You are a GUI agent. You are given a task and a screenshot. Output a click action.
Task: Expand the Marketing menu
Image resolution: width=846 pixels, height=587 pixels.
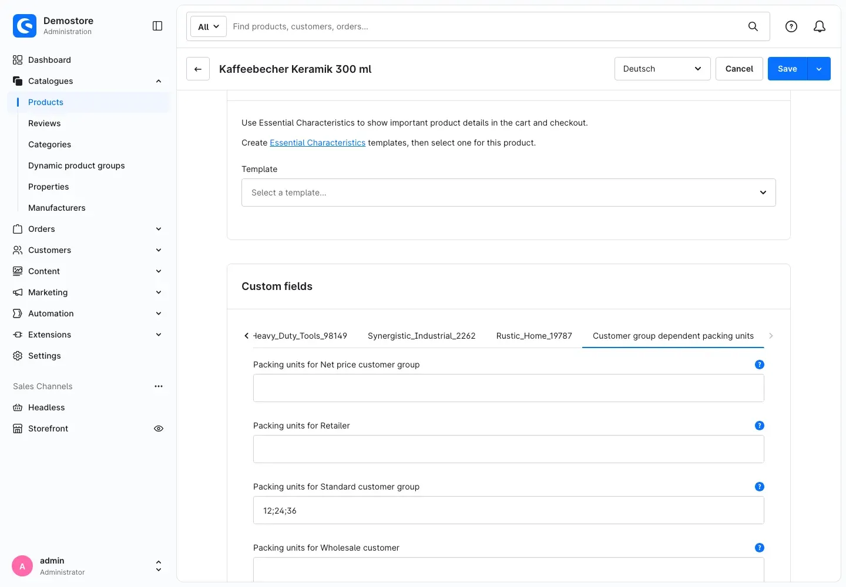pyautogui.click(x=159, y=292)
